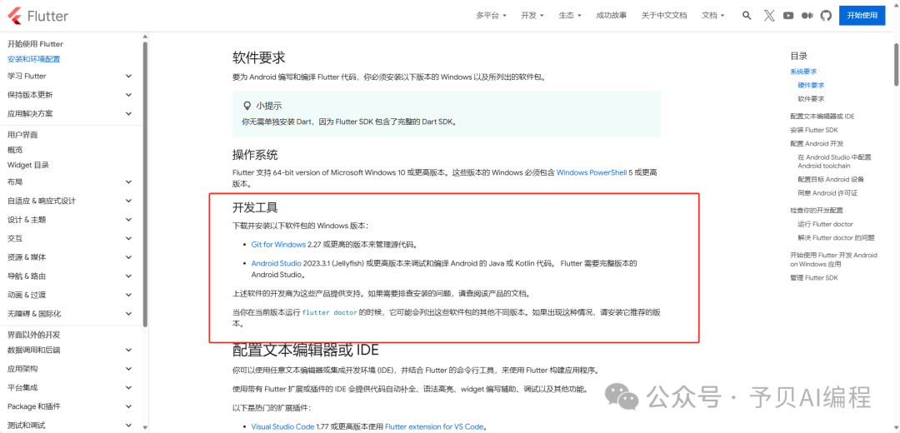Expand the 设计 & 主题 sidebar section
The height and width of the screenshot is (433, 900).
(70, 220)
